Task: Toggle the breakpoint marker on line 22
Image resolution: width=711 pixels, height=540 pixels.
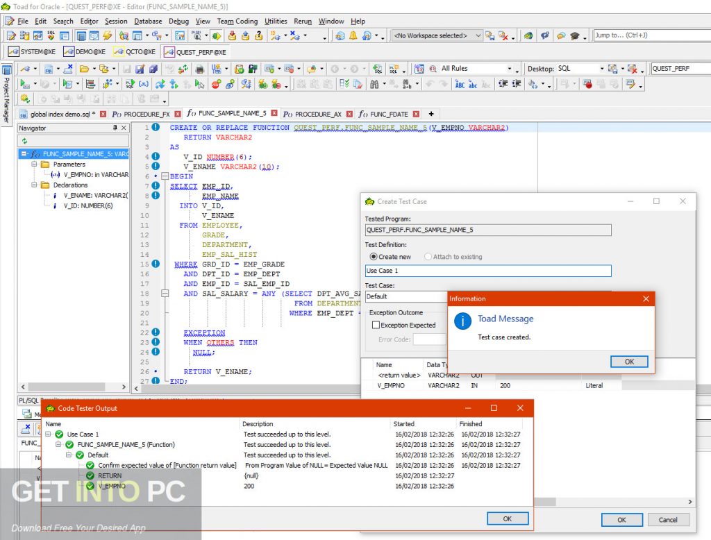Action: tap(156, 332)
